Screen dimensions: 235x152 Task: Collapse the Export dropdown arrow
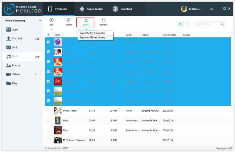click(x=86, y=29)
